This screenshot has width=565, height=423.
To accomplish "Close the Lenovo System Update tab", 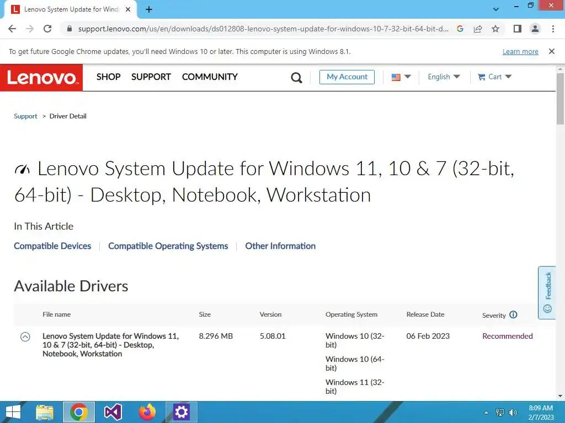I will pos(128,9).
